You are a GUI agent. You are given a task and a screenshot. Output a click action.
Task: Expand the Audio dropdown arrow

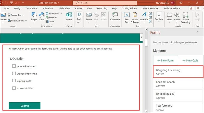(x=177, y=22)
